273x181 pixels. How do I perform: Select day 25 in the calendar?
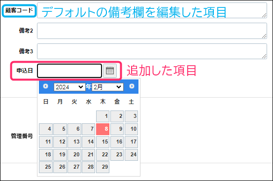pos(46,167)
